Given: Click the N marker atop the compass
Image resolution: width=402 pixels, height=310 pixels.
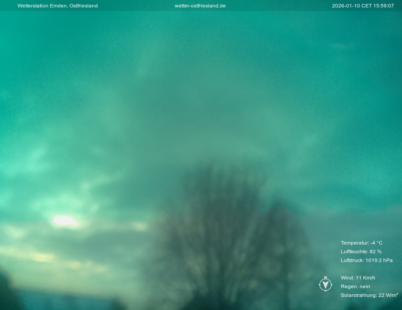Looking at the screenshot, I should pyautogui.click(x=326, y=278).
